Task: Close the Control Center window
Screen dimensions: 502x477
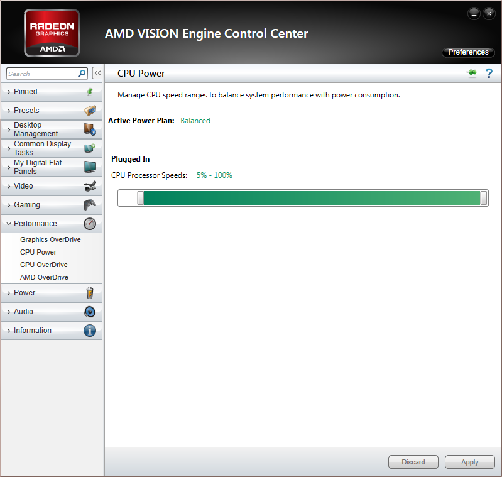Action: coord(489,14)
